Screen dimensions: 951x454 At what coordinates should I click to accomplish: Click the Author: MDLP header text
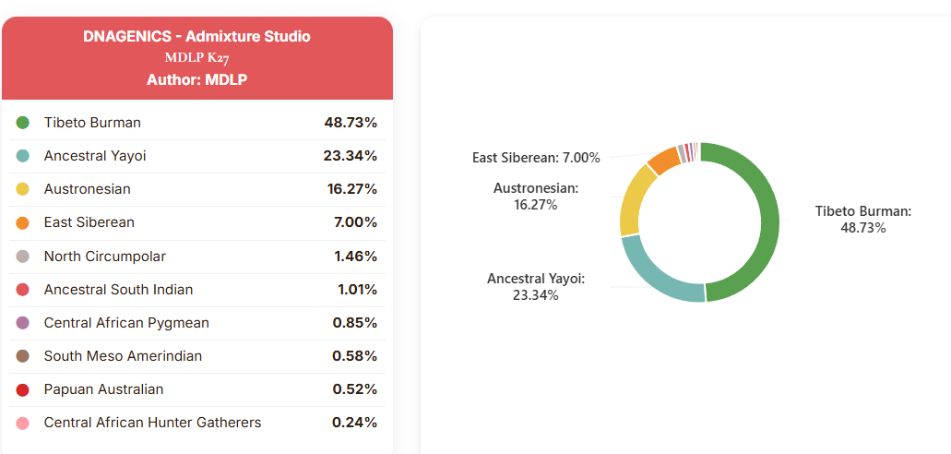(196, 80)
